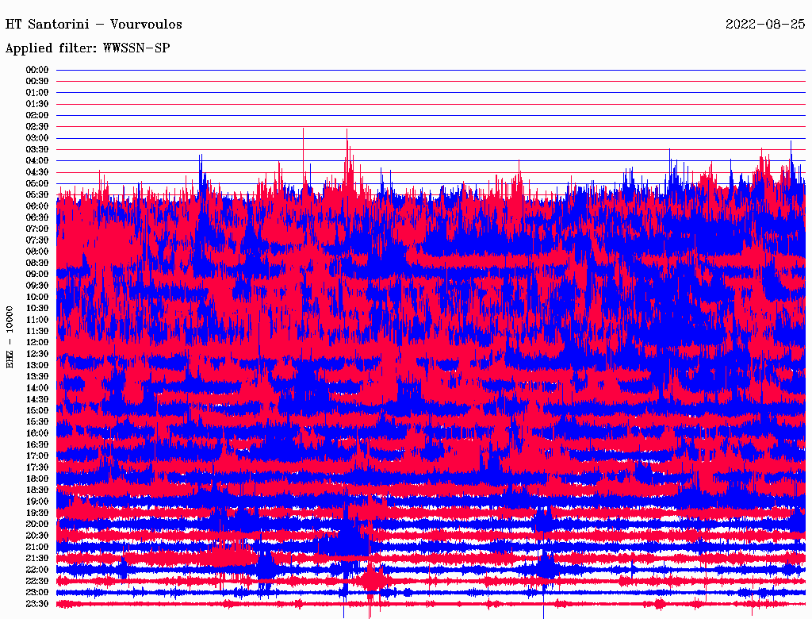Screen dimensions: 812x619
Task: Click the flat red trace at 00:30
Action: [x=428, y=81]
